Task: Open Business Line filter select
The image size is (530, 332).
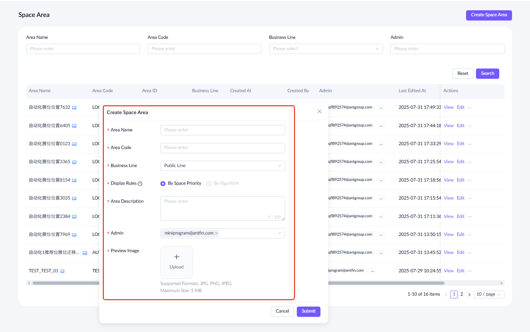Action: (326, 49)
